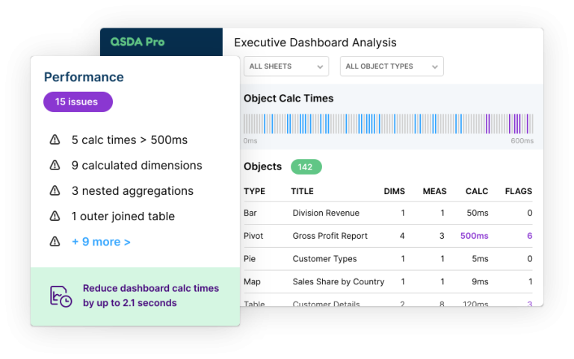Select the Sales Share by Country row
The width and height of the screenshot is (574, 359).
[338, 282]
